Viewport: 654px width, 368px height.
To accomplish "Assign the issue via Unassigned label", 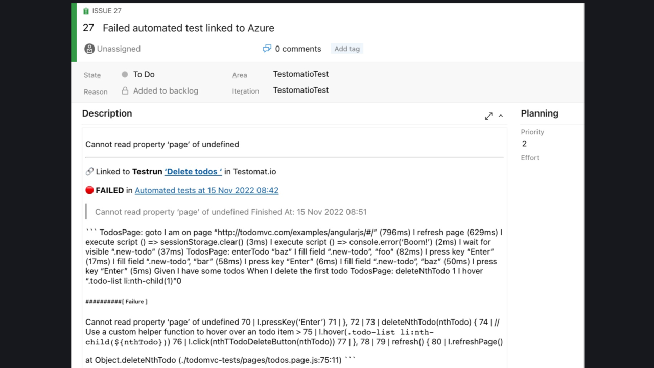I will point(119,49).
